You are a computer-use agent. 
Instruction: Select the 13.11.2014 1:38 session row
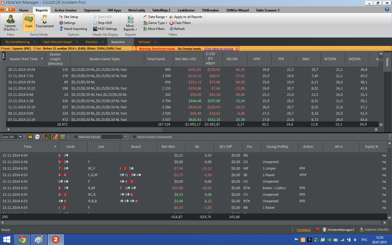(192, 101)
